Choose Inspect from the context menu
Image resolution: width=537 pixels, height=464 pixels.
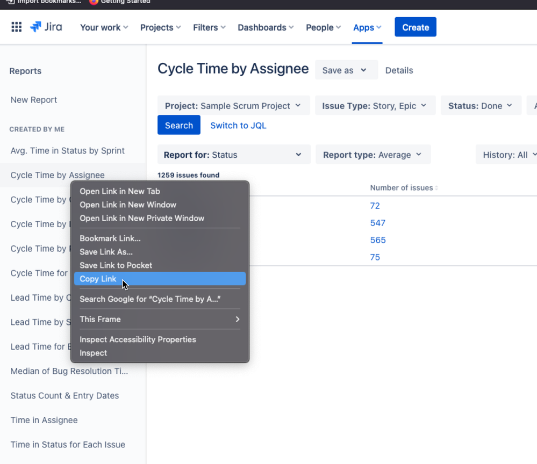(160, 353)
